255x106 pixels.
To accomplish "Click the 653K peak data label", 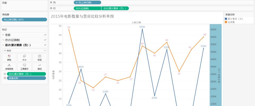I will point(142,27).
